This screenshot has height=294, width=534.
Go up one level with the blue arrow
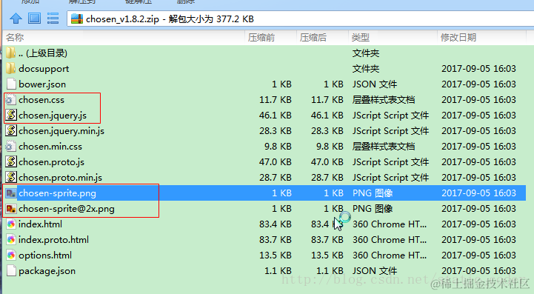[x=16, y=19]
